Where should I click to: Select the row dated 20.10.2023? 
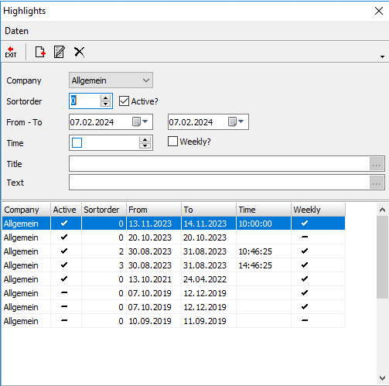pos(173,237)
